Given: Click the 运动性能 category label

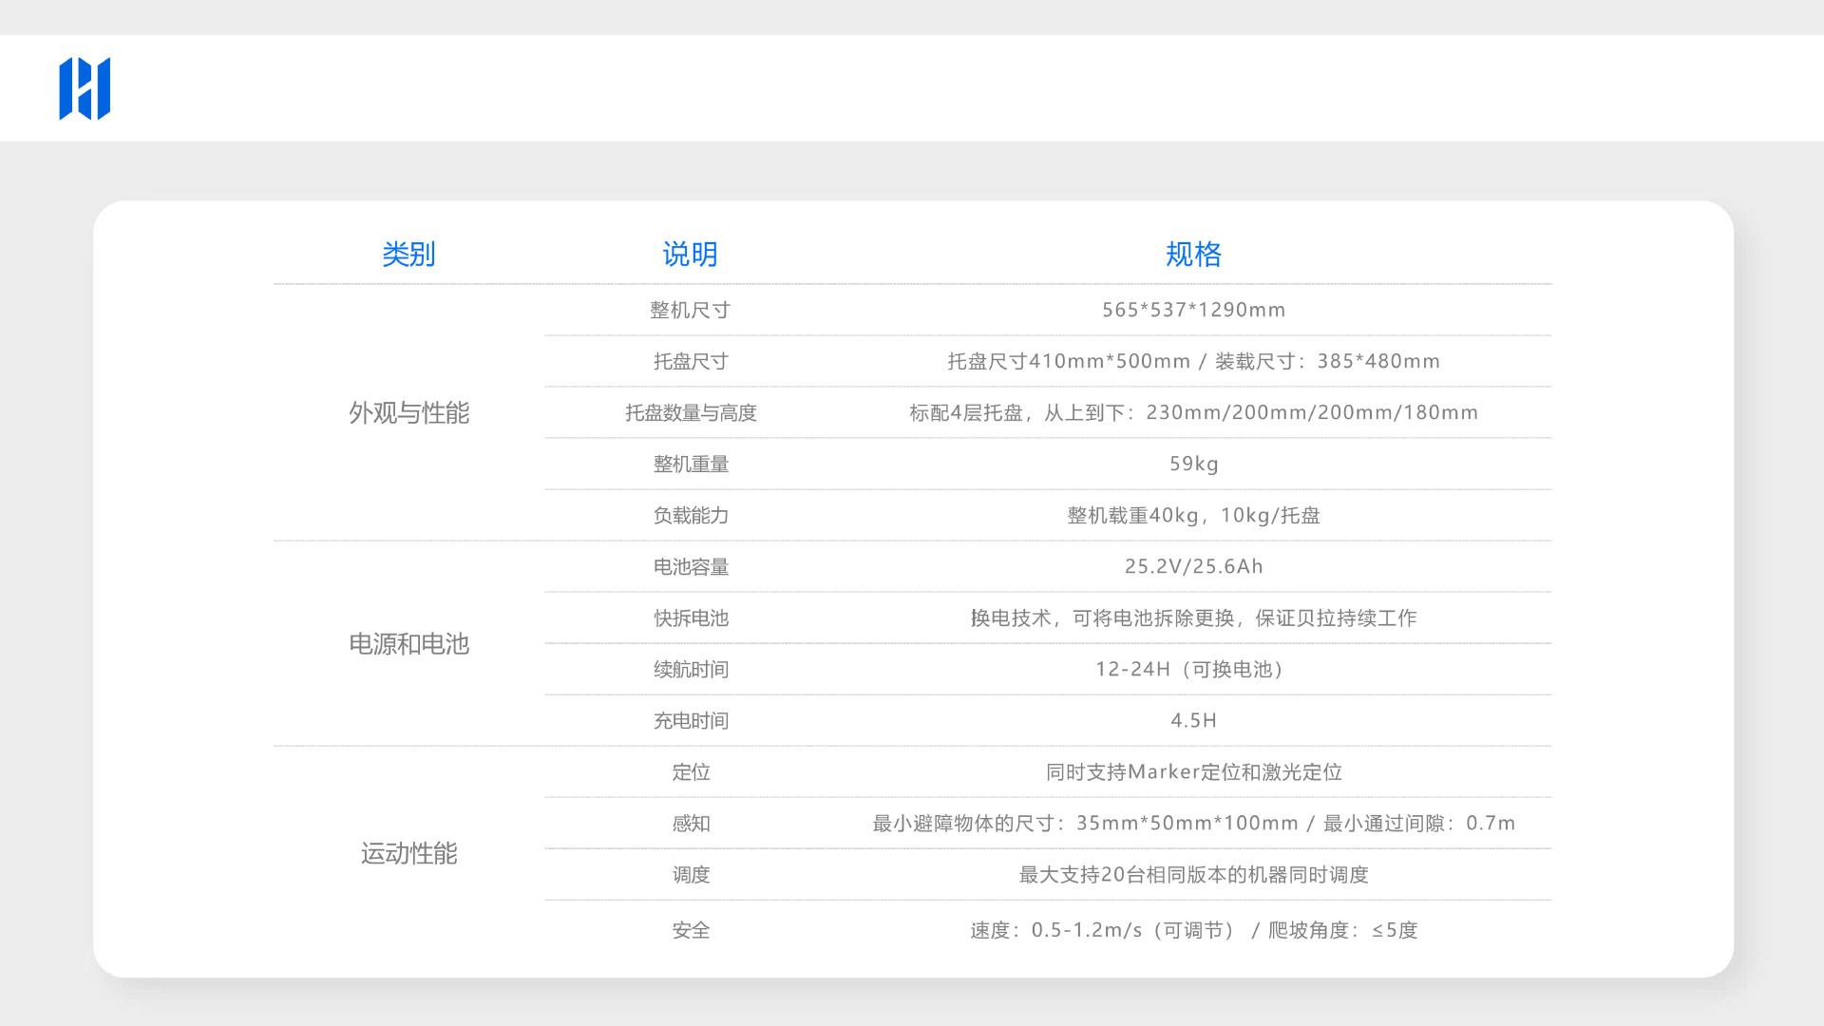Looking at the screenshot, I should click(x=408, y=854).
